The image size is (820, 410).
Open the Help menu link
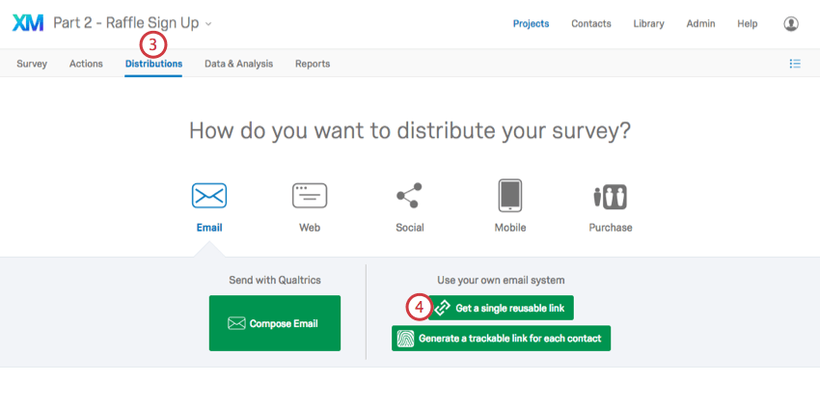[x=748, y=23]
